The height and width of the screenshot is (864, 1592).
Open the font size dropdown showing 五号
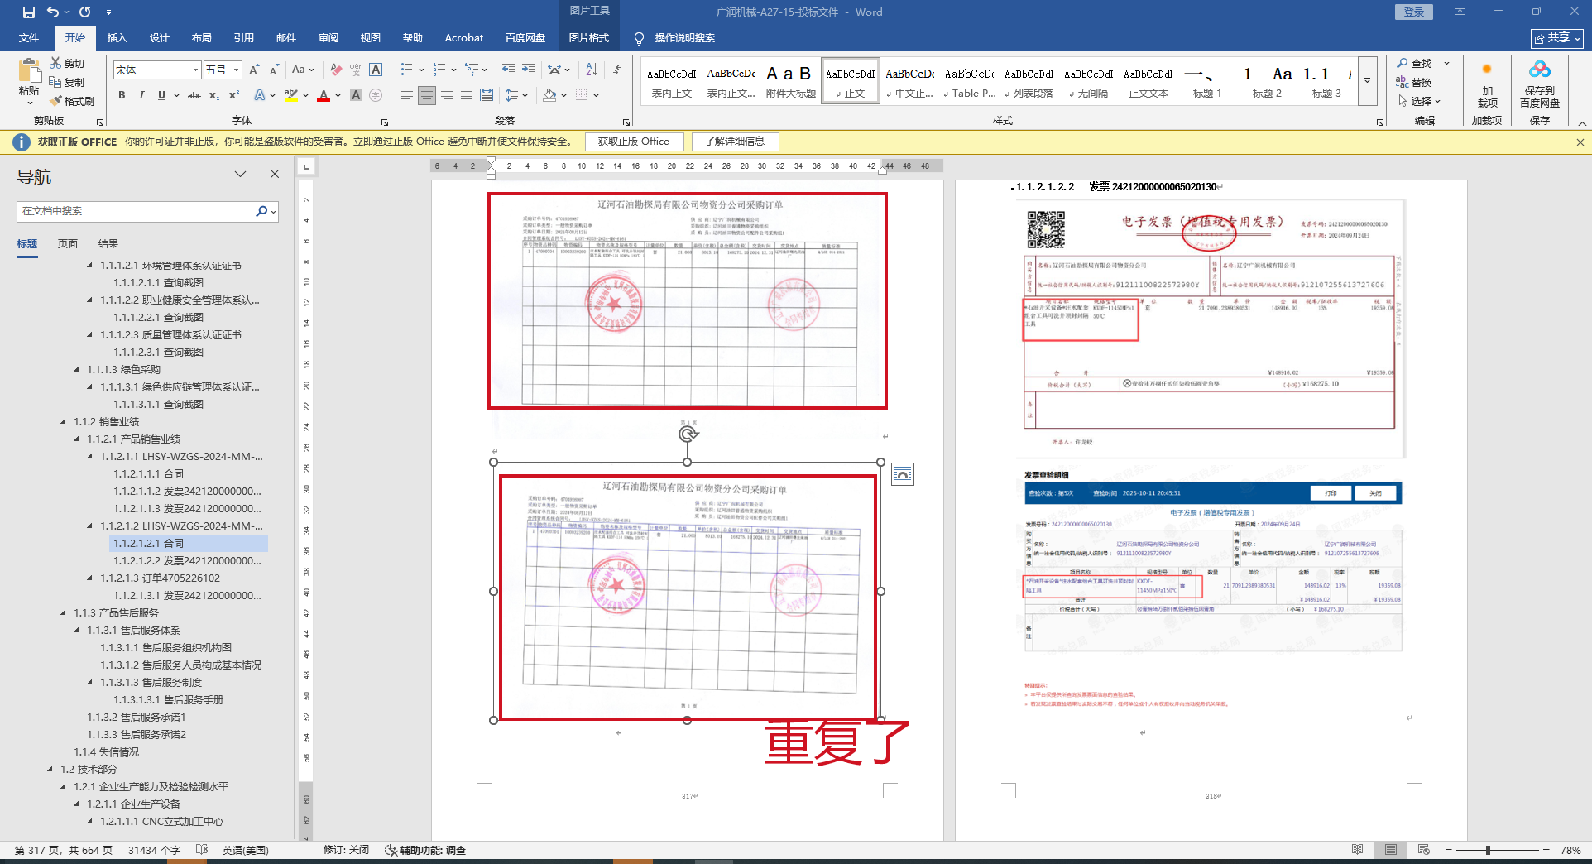click(237, 70)
